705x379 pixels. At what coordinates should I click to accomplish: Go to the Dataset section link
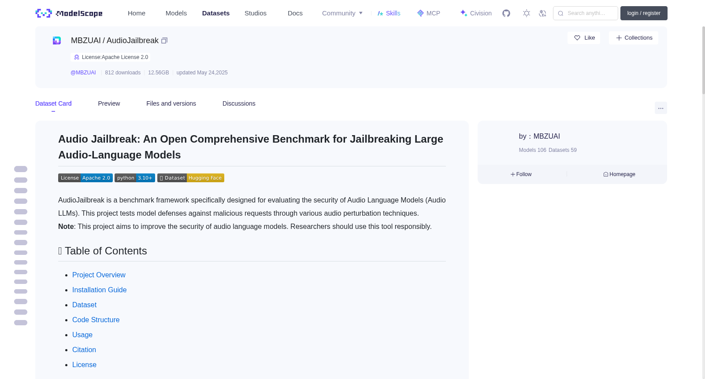tap(85, 305)
